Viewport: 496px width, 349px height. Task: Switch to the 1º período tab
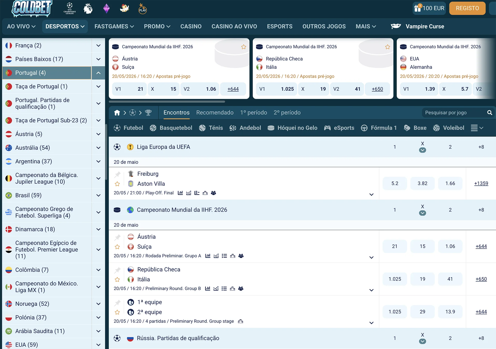tap(254, 112)
